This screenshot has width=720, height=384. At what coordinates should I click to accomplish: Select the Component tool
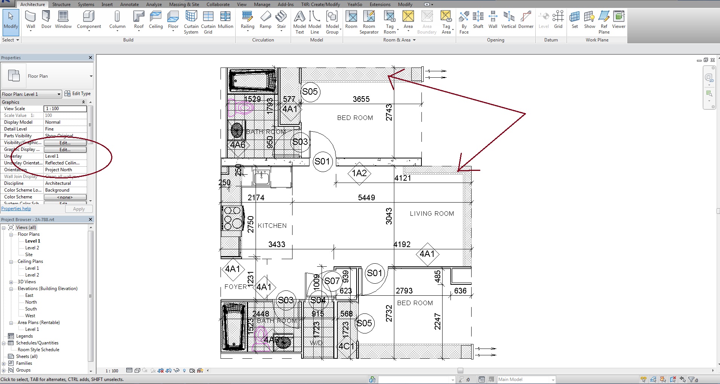coord(89,21)
